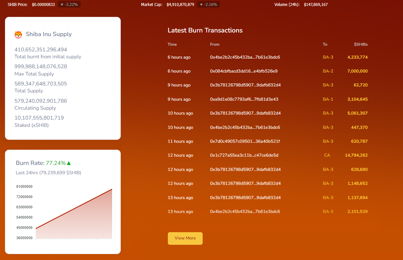Click the 14,794,262 SHIB burn amount
This screenshot has height=260, width=403.
356,155
